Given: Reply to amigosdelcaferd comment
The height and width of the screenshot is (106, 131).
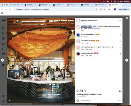Looking at the screenshot, I should [x=86, y=43].
